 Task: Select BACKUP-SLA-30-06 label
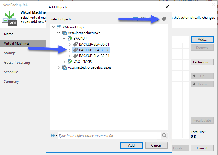coord(94,50)
